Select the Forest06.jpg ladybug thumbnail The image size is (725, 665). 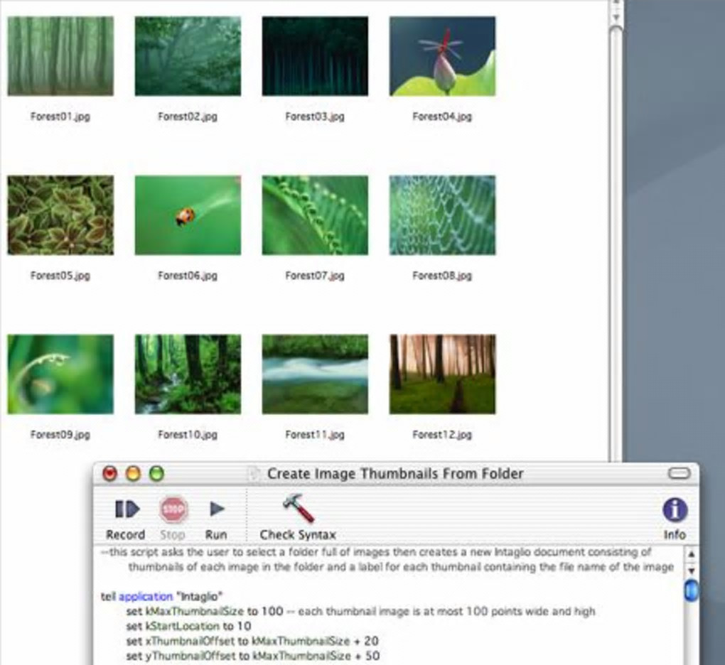click(x=188, y=215)
